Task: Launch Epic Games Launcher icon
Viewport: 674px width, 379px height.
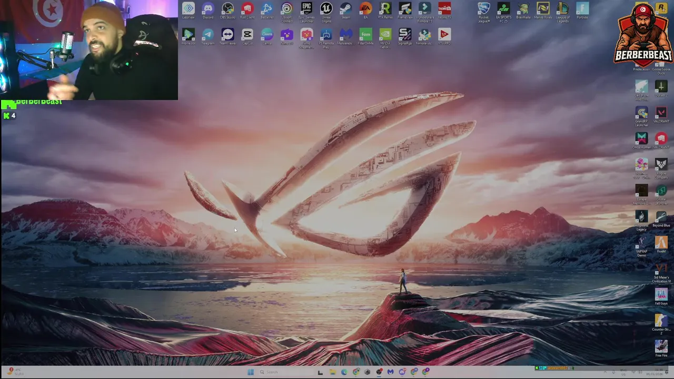Action: pyautogui.click(x=306, y=12)
